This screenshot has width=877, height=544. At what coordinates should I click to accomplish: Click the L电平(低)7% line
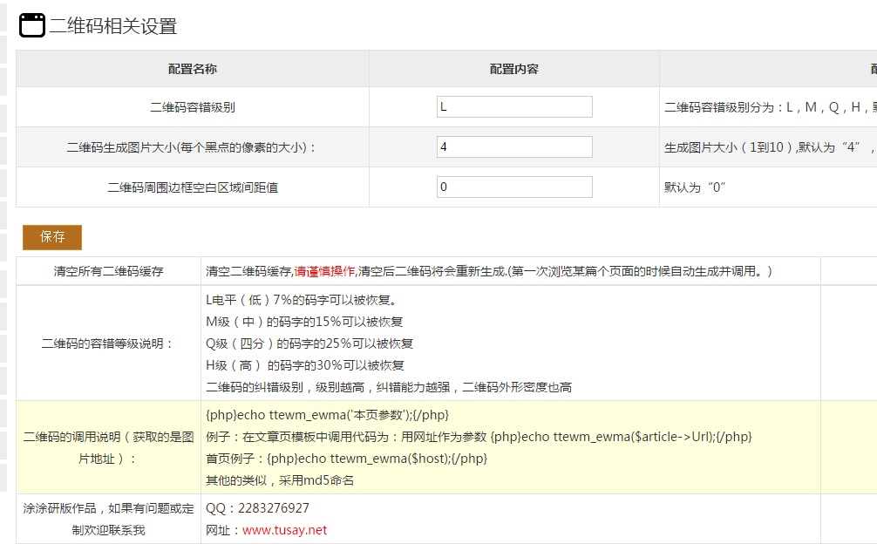coord(302,300)
